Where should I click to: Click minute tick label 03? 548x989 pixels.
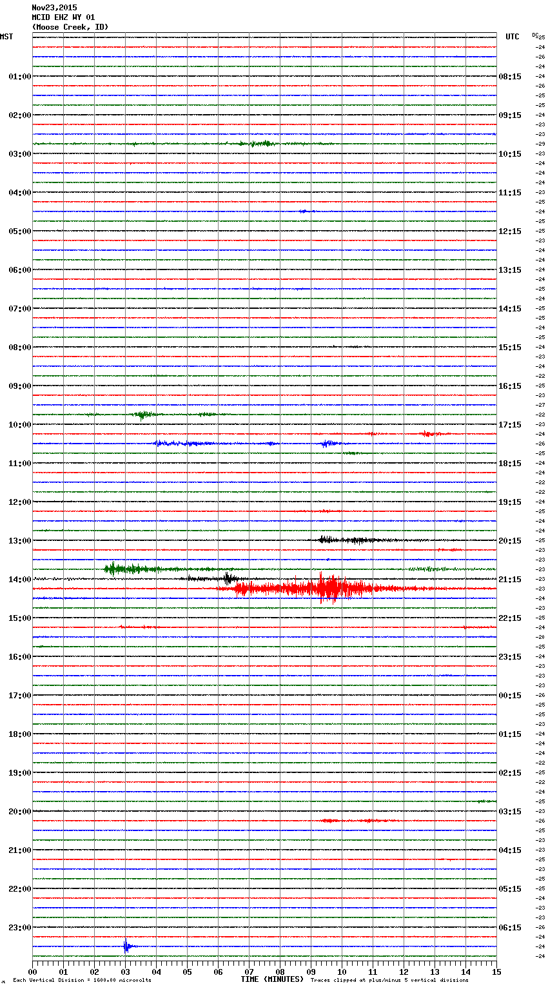pyautogui.click(x=125, y=972)
